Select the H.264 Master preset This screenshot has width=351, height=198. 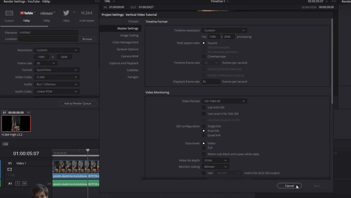click(x=87, y=13)
